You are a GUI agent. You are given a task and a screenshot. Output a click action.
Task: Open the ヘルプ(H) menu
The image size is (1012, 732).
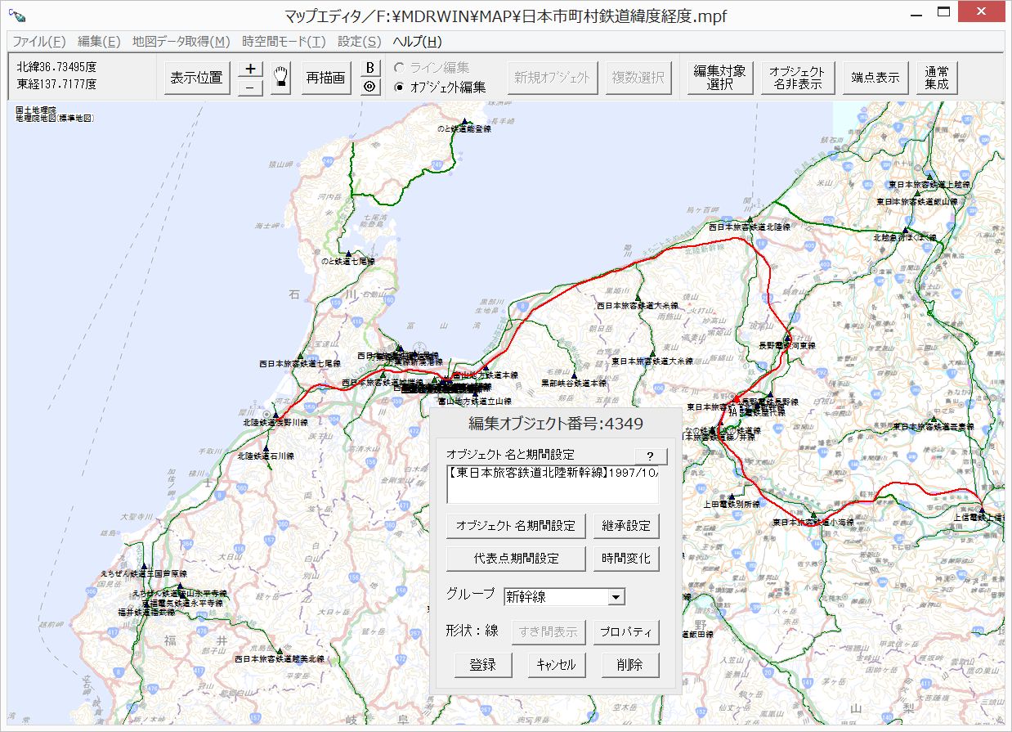417,42
